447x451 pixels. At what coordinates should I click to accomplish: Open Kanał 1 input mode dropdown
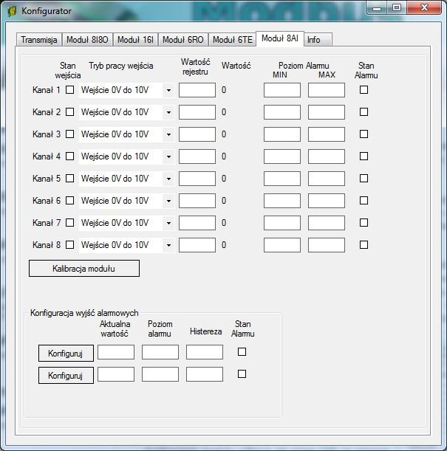pyautogui.click(x=126, y=90)
